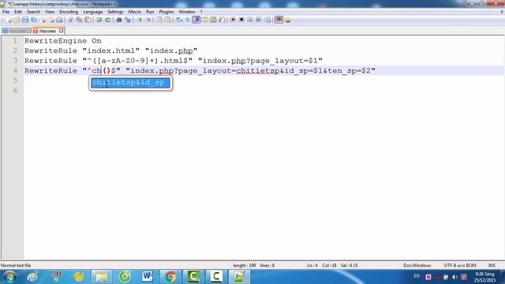Select the active .htaccess document tab

point(47,31)
